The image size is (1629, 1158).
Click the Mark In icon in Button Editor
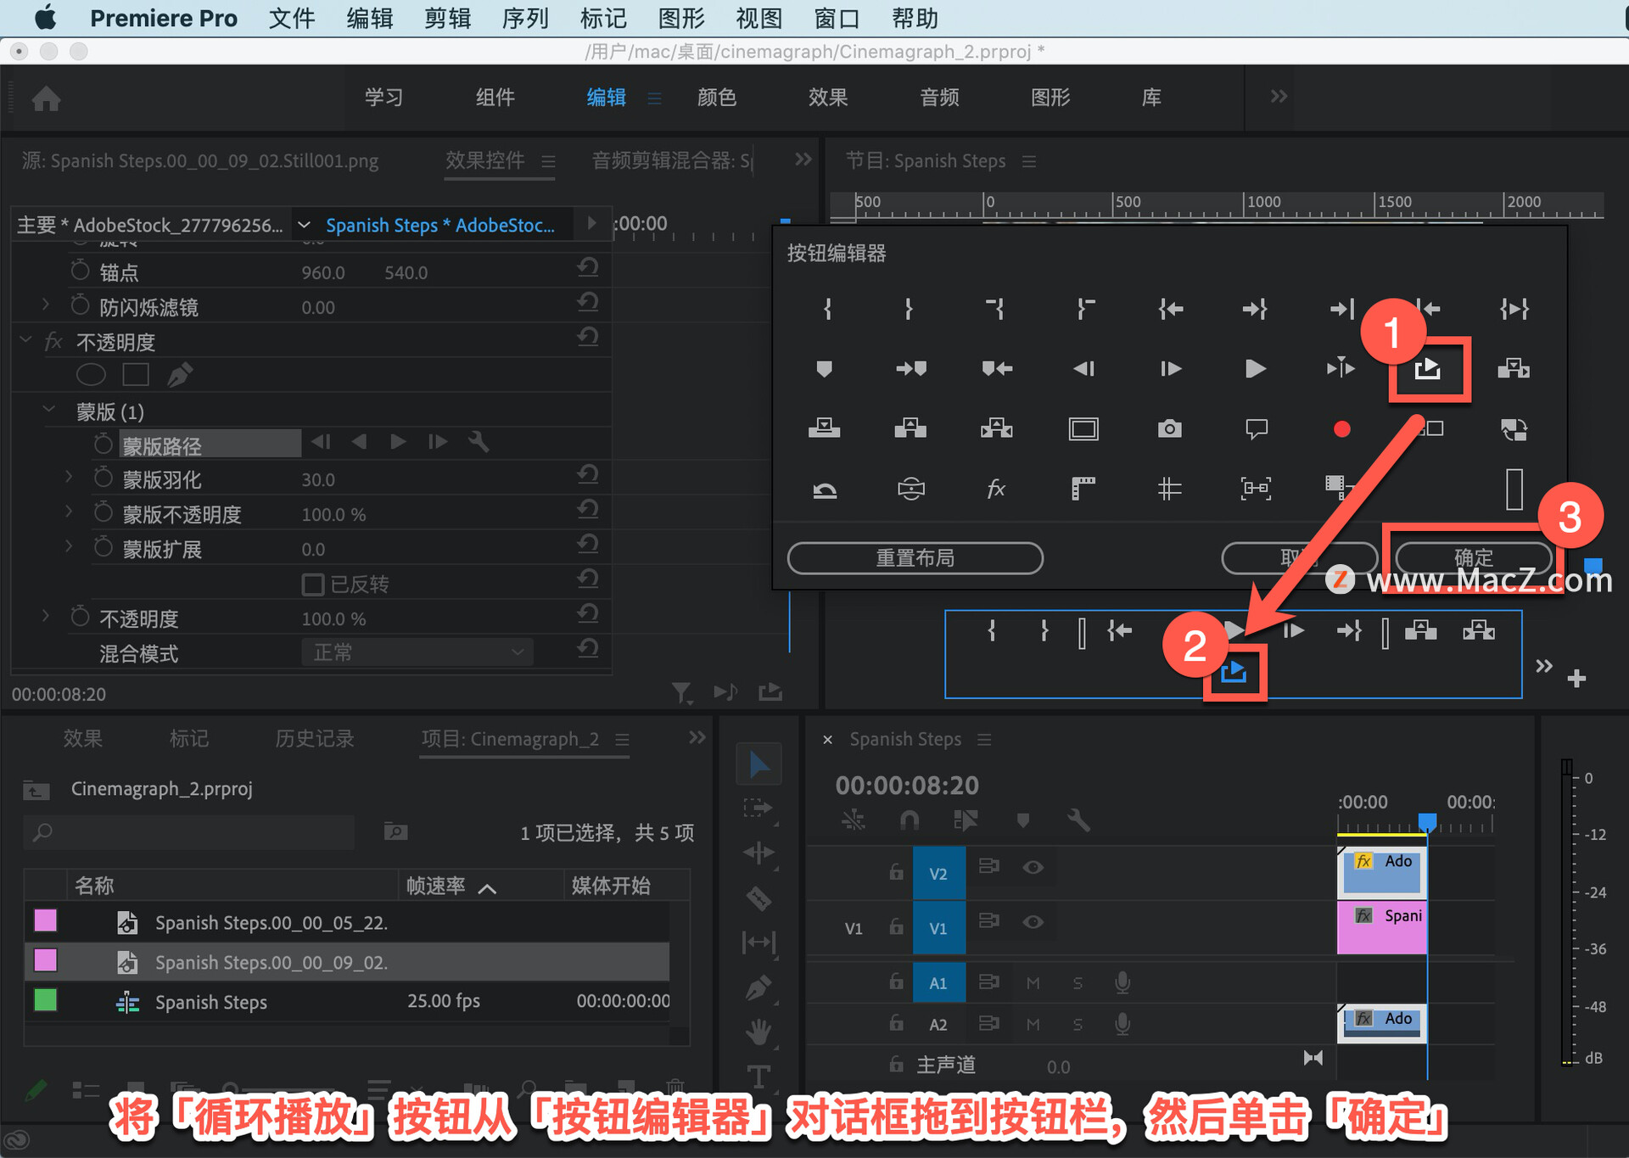click(x=827, y=309)
